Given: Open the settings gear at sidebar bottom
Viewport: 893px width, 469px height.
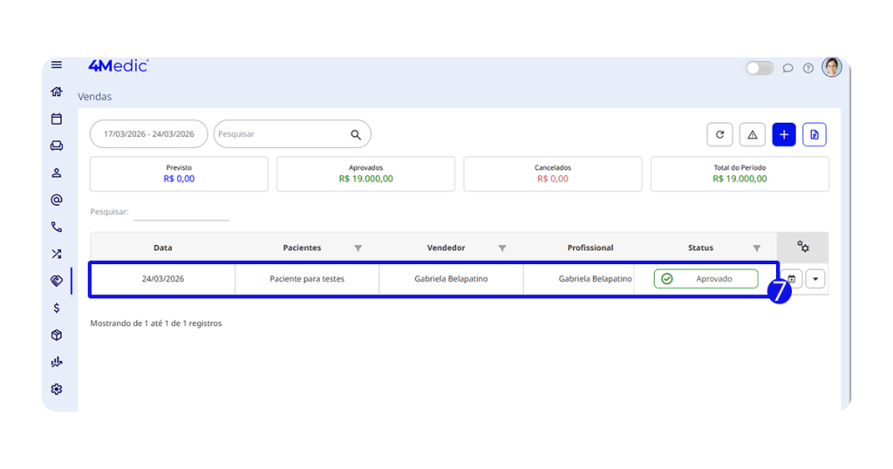Looking at the screenshot, I should click(57, 389).
